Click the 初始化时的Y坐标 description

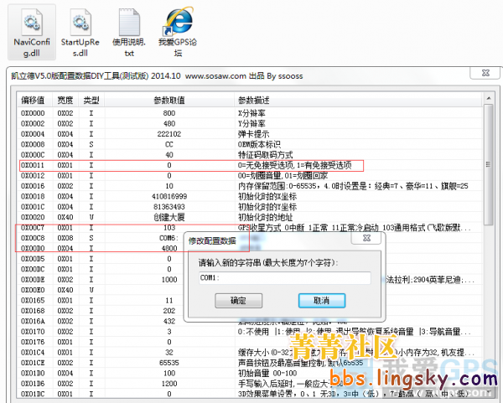point(267,207)
